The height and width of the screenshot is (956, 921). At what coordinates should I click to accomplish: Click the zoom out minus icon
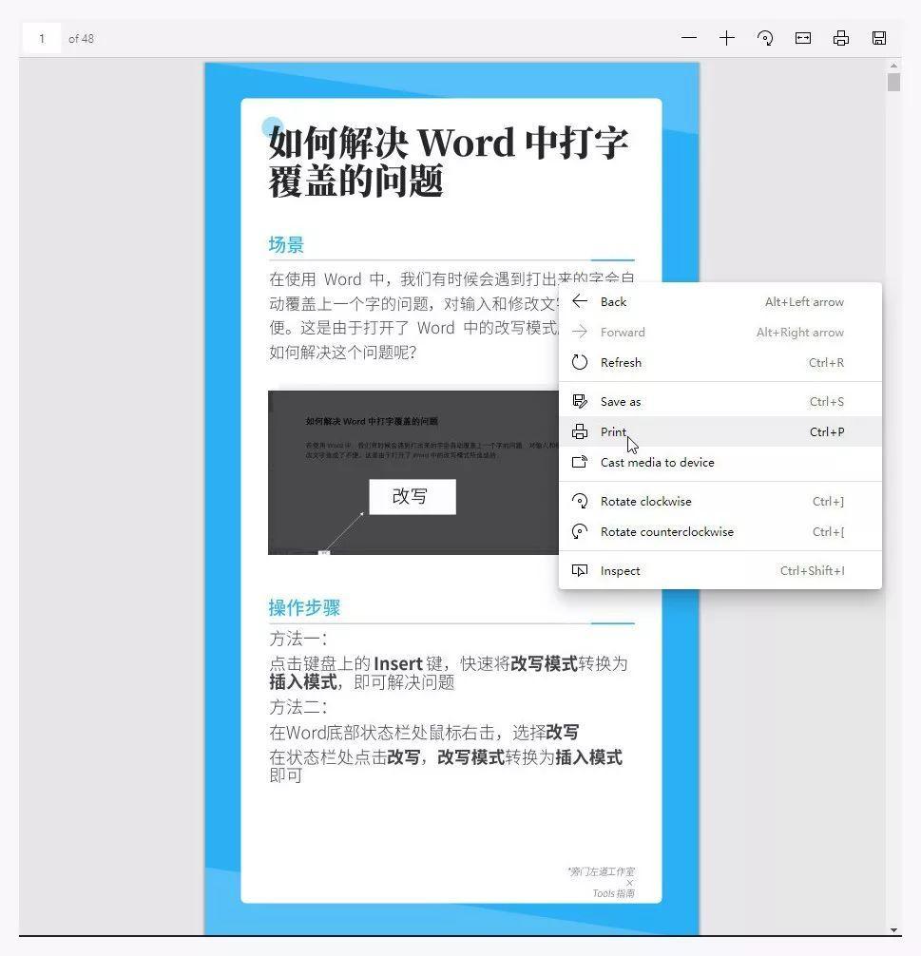(689, 38)
